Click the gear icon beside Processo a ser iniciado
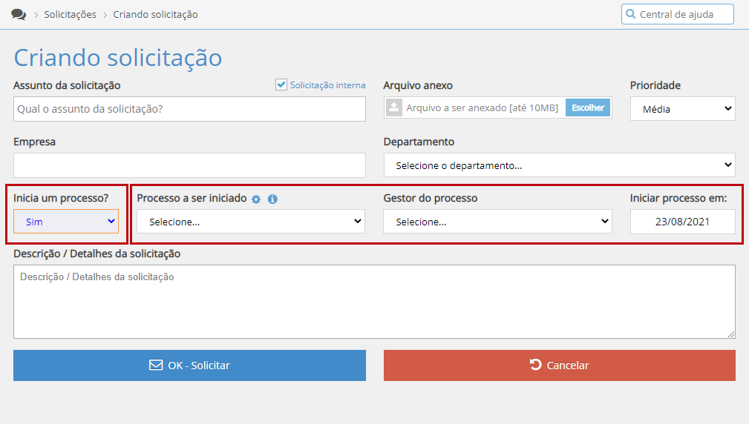Viewport: 749px width, 424px height. (x=256, y=199)
